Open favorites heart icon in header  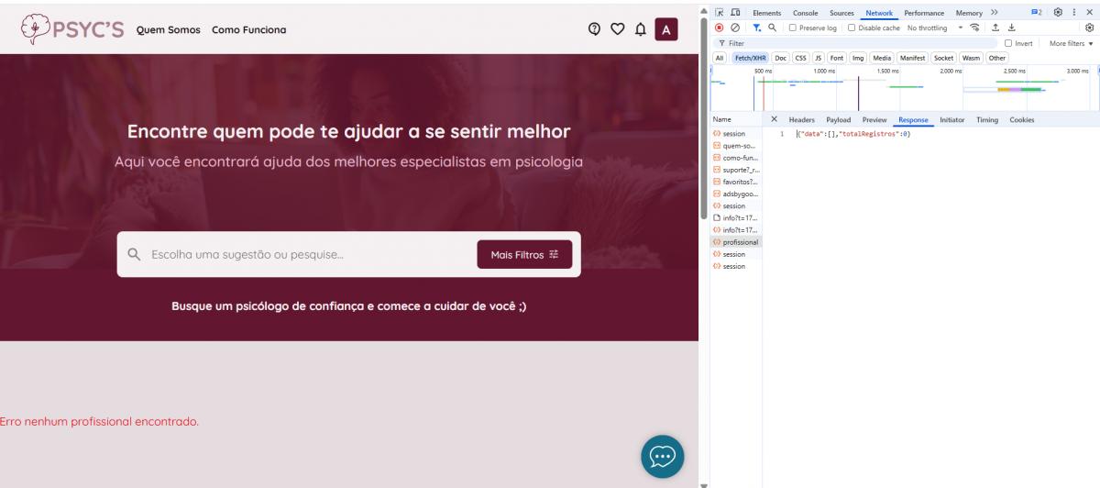click(617, 29)
